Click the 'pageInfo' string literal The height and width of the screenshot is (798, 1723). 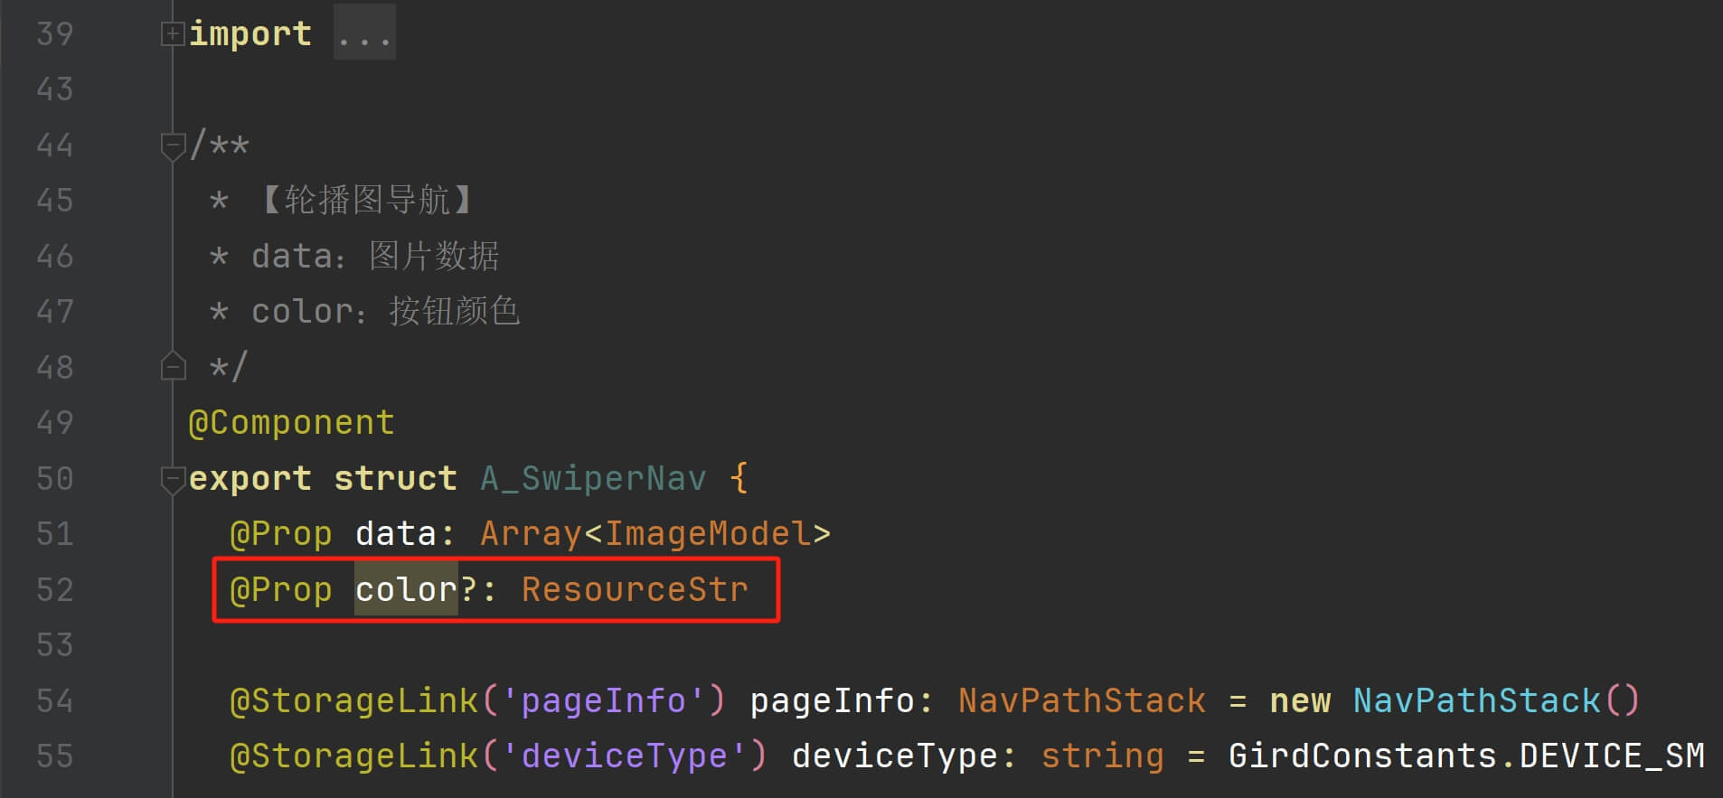603,701
